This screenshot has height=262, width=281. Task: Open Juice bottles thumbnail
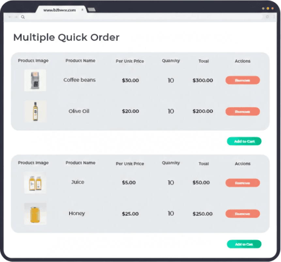click(35, 183)
